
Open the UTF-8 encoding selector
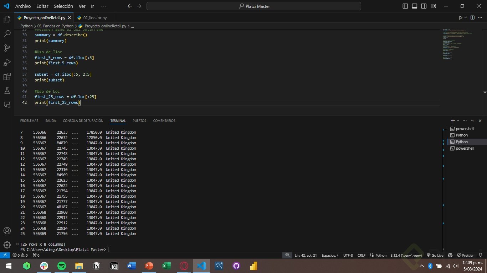tap(348, 255)
